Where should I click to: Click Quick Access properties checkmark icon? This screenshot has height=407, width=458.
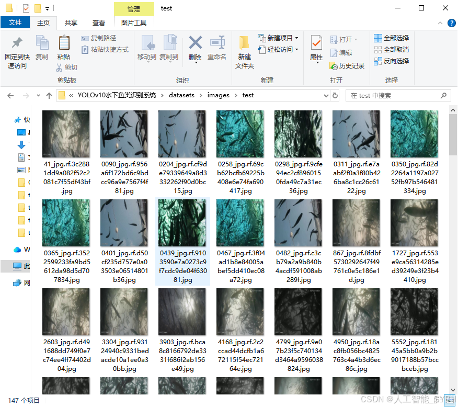click(26, 8)
